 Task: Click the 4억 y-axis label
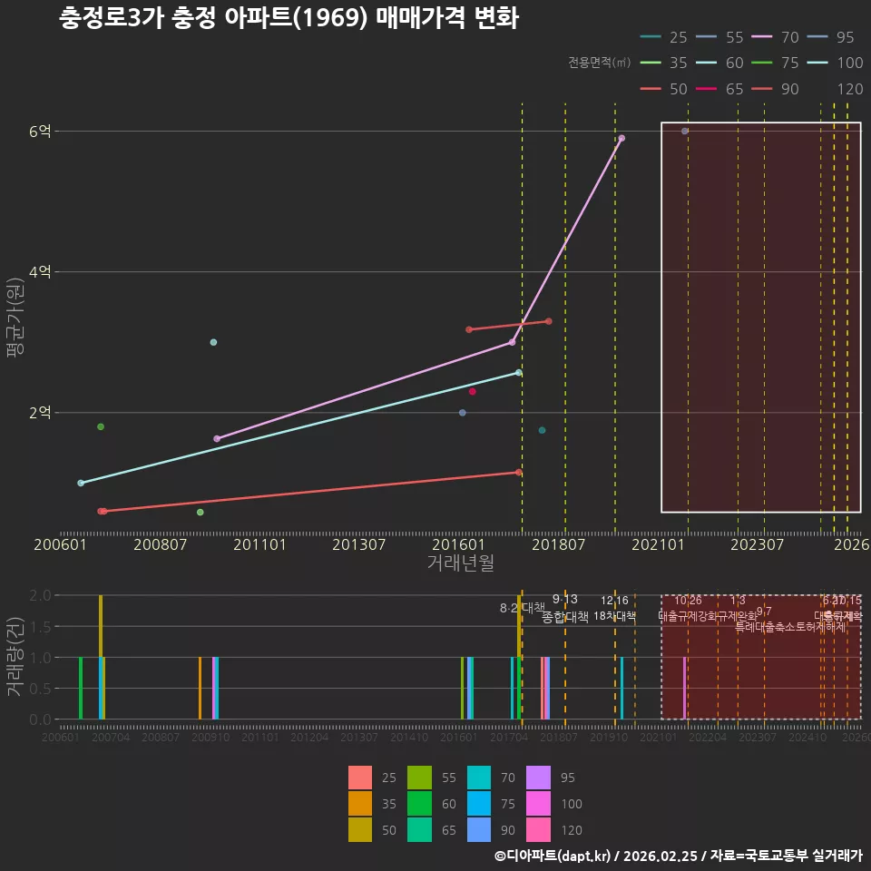point(41,271)
